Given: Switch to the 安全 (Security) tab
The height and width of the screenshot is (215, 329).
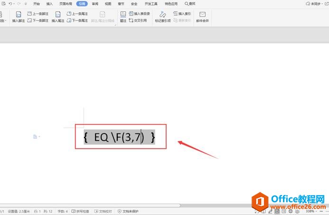Looking at the screenshot, I should [x=134, y=4].
